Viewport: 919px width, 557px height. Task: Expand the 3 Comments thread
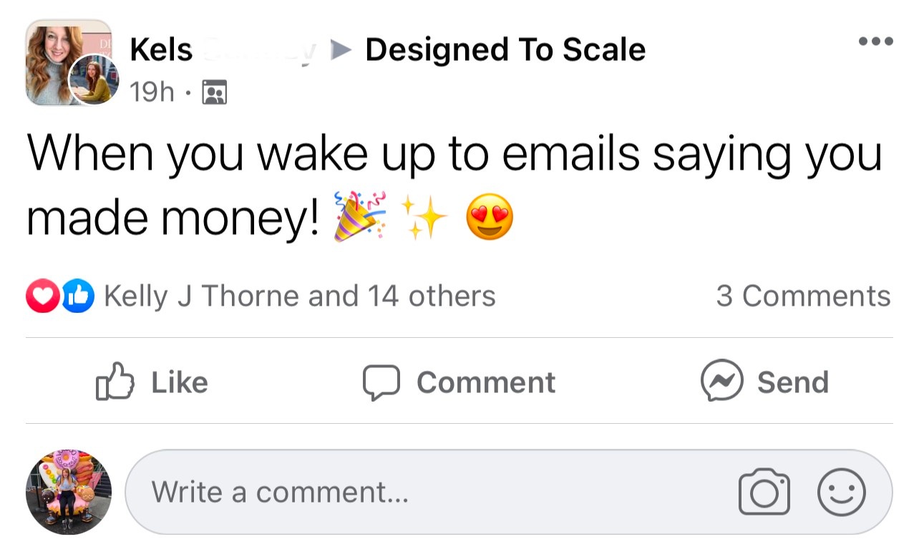803,296
